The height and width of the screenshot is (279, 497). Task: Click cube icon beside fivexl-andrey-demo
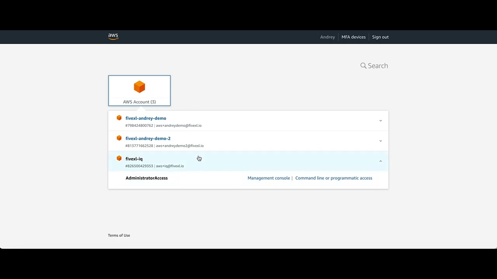(119, 118)
